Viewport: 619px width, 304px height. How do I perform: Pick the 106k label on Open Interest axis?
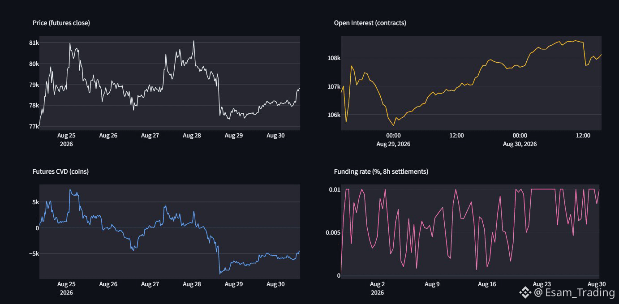pyautogui.click(x=334, y=115)
